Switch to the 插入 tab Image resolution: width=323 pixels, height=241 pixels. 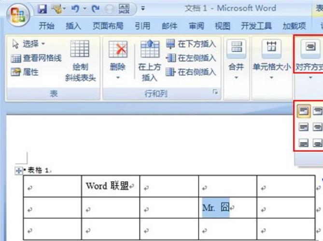click(73, 26)
